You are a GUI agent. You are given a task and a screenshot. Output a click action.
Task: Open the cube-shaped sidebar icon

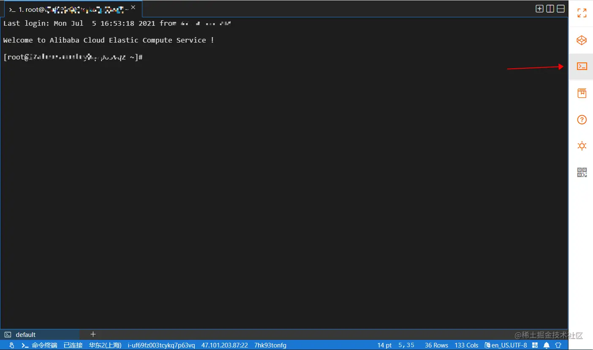pos(582,40)
